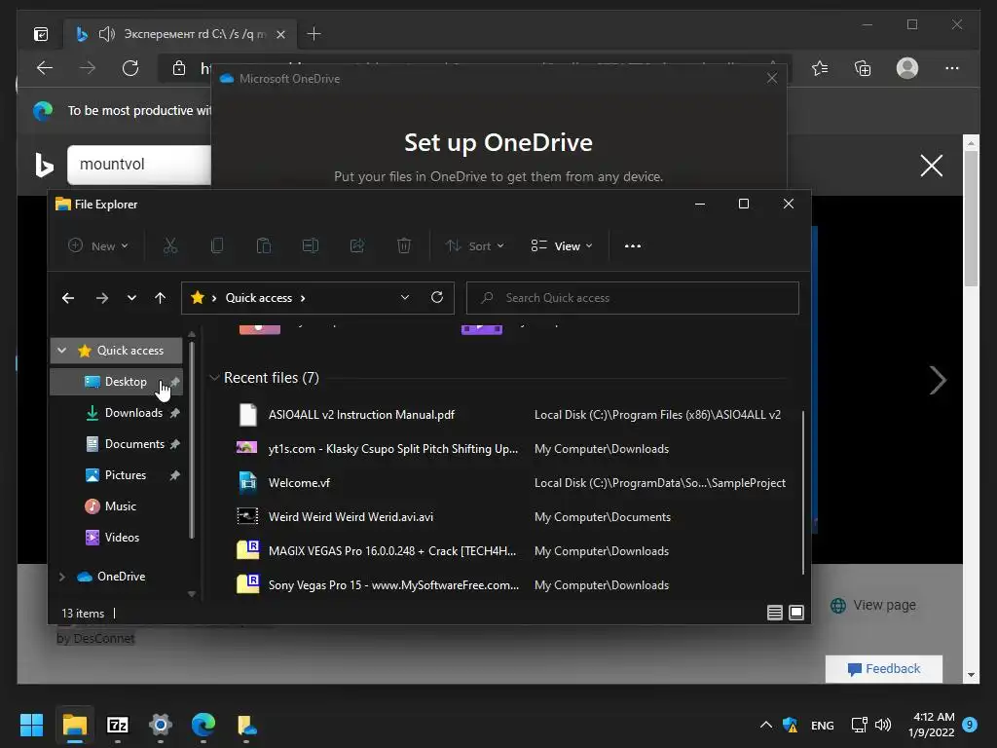Mute the tab using the speaker icon
Screen dimensions: 997x748
point(107,34)
